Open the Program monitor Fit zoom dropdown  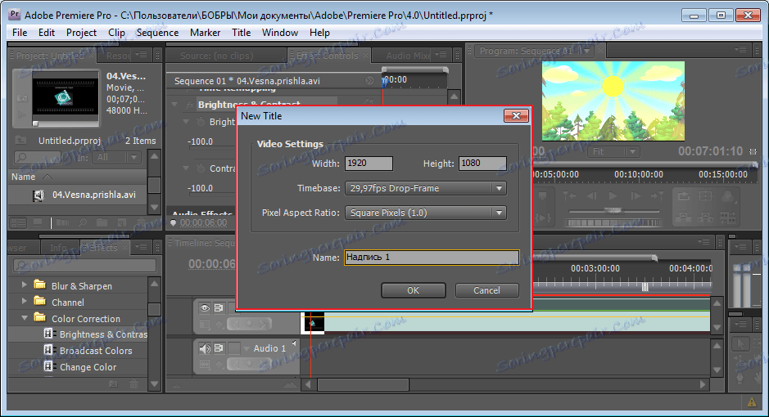(x=613, y=152)
